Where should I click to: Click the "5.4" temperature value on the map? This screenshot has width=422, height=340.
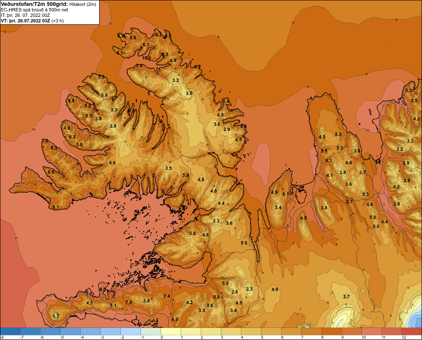point(226,101)
